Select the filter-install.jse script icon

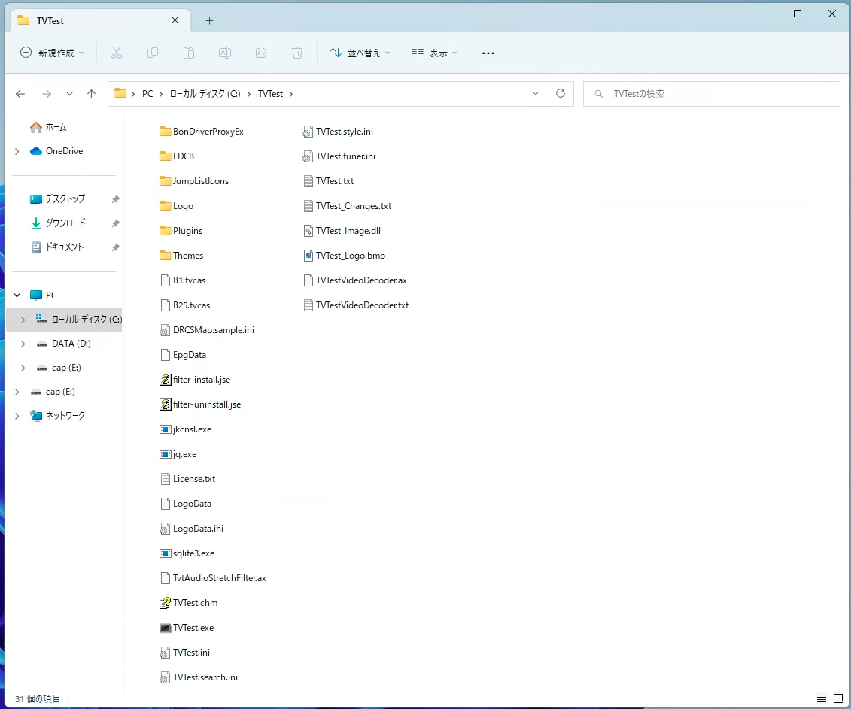(x=166, y=380)
